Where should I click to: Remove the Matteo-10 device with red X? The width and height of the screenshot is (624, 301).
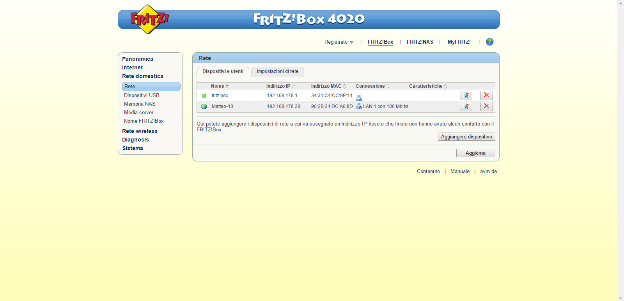pos(486,106)
